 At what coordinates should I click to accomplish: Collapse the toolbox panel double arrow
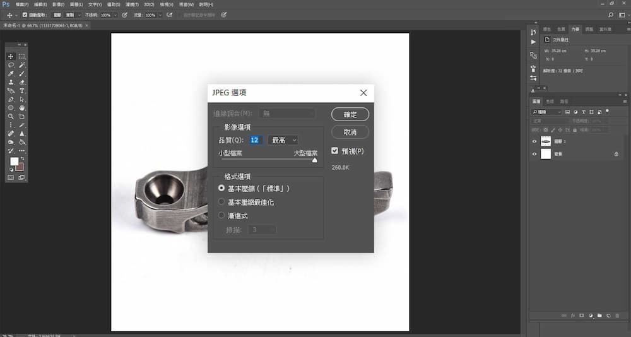tap(20, 45)
